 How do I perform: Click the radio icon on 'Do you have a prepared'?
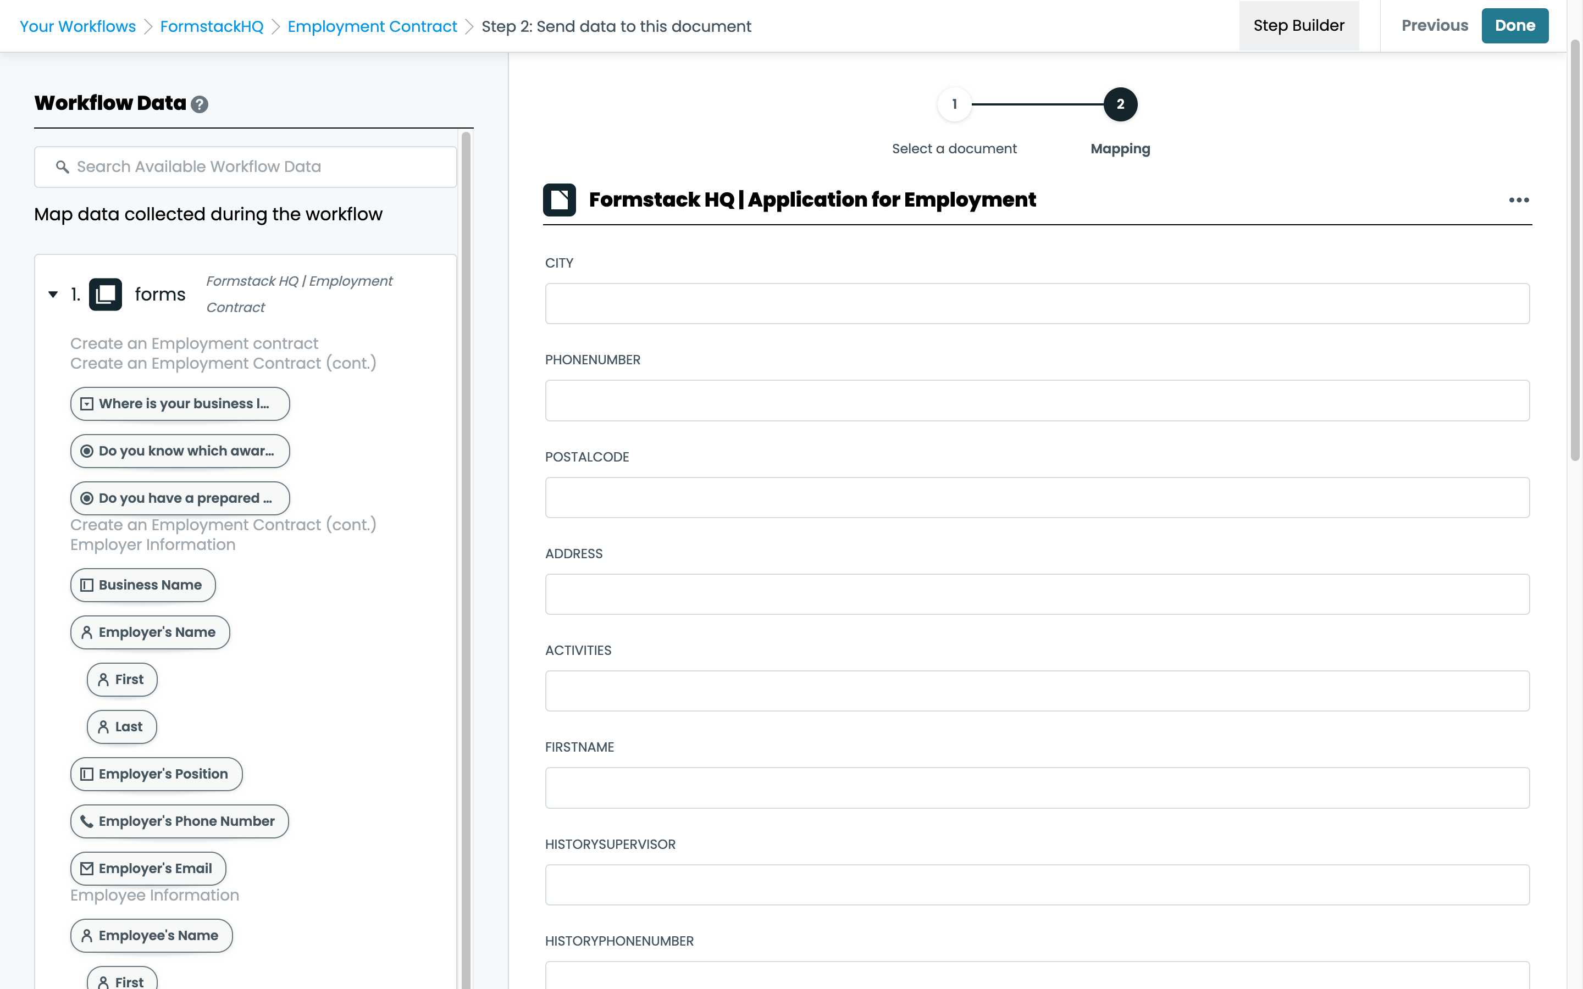(86, 498)
